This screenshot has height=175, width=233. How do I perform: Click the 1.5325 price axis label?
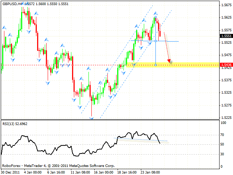coord(226,93)
